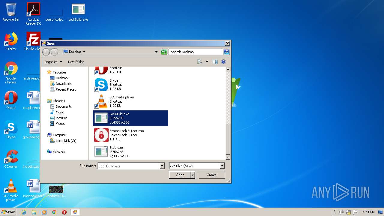Select the RandomICO desktop file
This screenshot has width=384, height=216.
click(56, 191)
